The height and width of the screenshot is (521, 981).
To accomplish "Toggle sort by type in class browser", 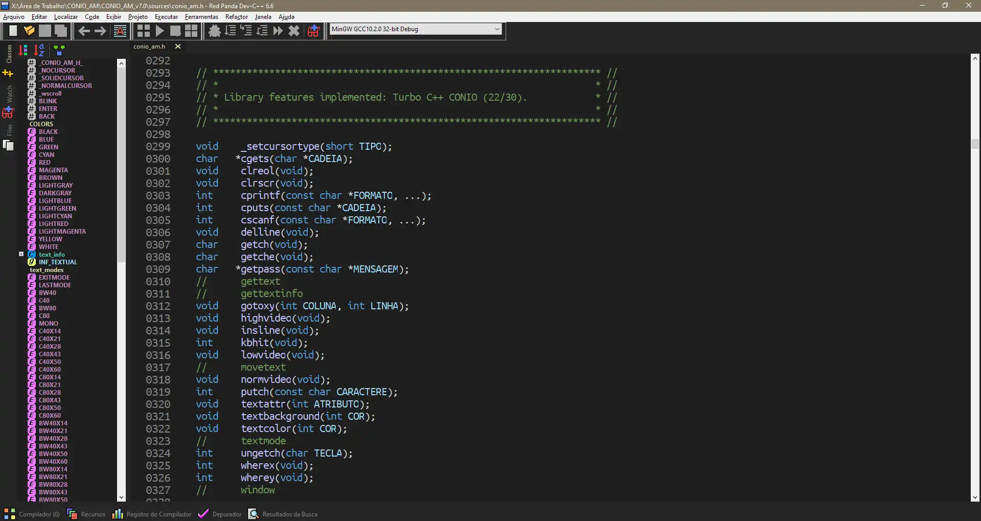I will (23, 50).
